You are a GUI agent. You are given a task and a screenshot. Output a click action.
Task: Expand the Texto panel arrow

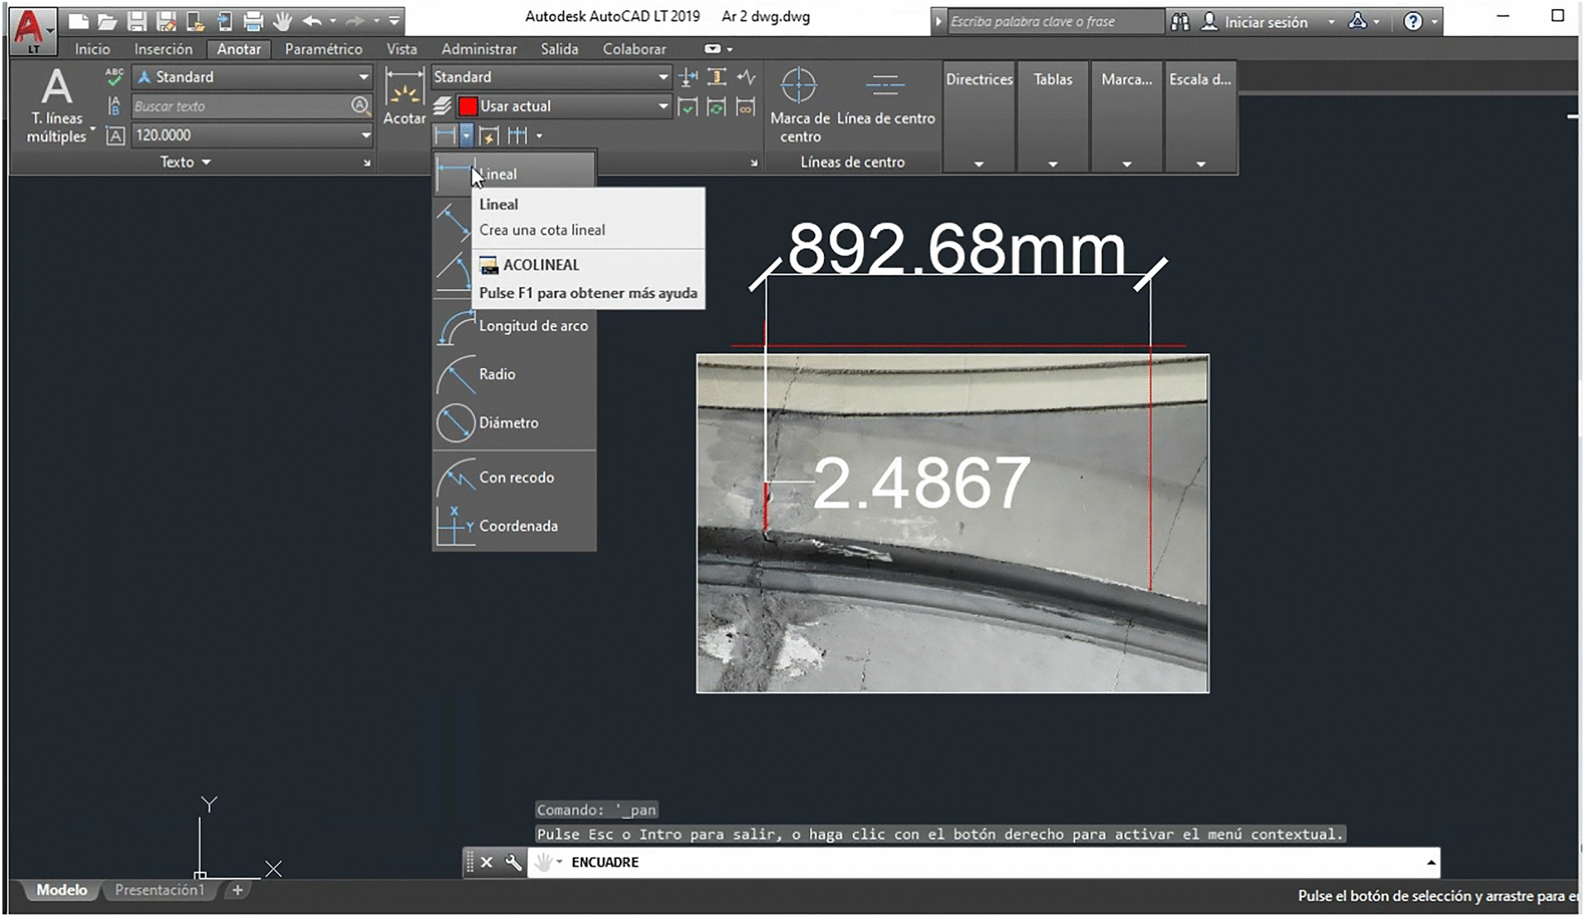click(206, 162)
